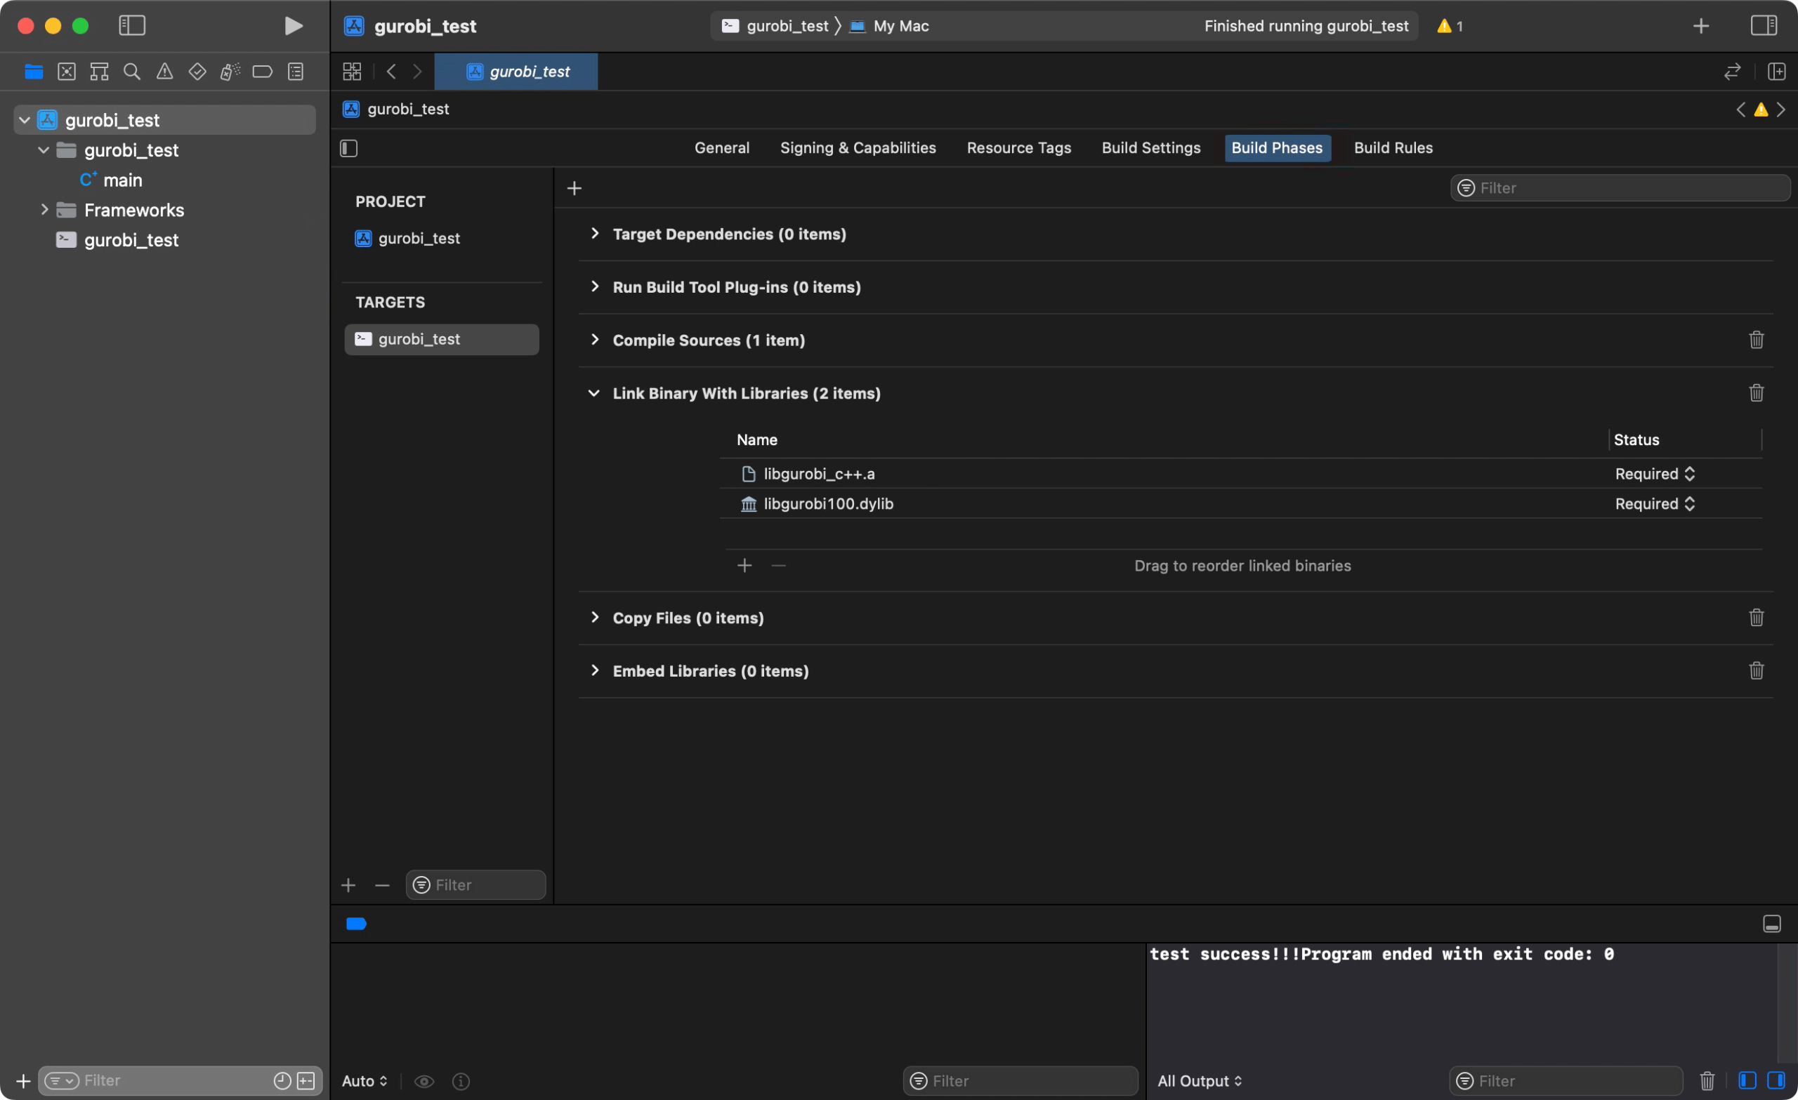Click the yellow warning indicator in toolbar
The width and height of the screenshot is (1798, 1100).
pyautogui.click(x=1449, y=26)
